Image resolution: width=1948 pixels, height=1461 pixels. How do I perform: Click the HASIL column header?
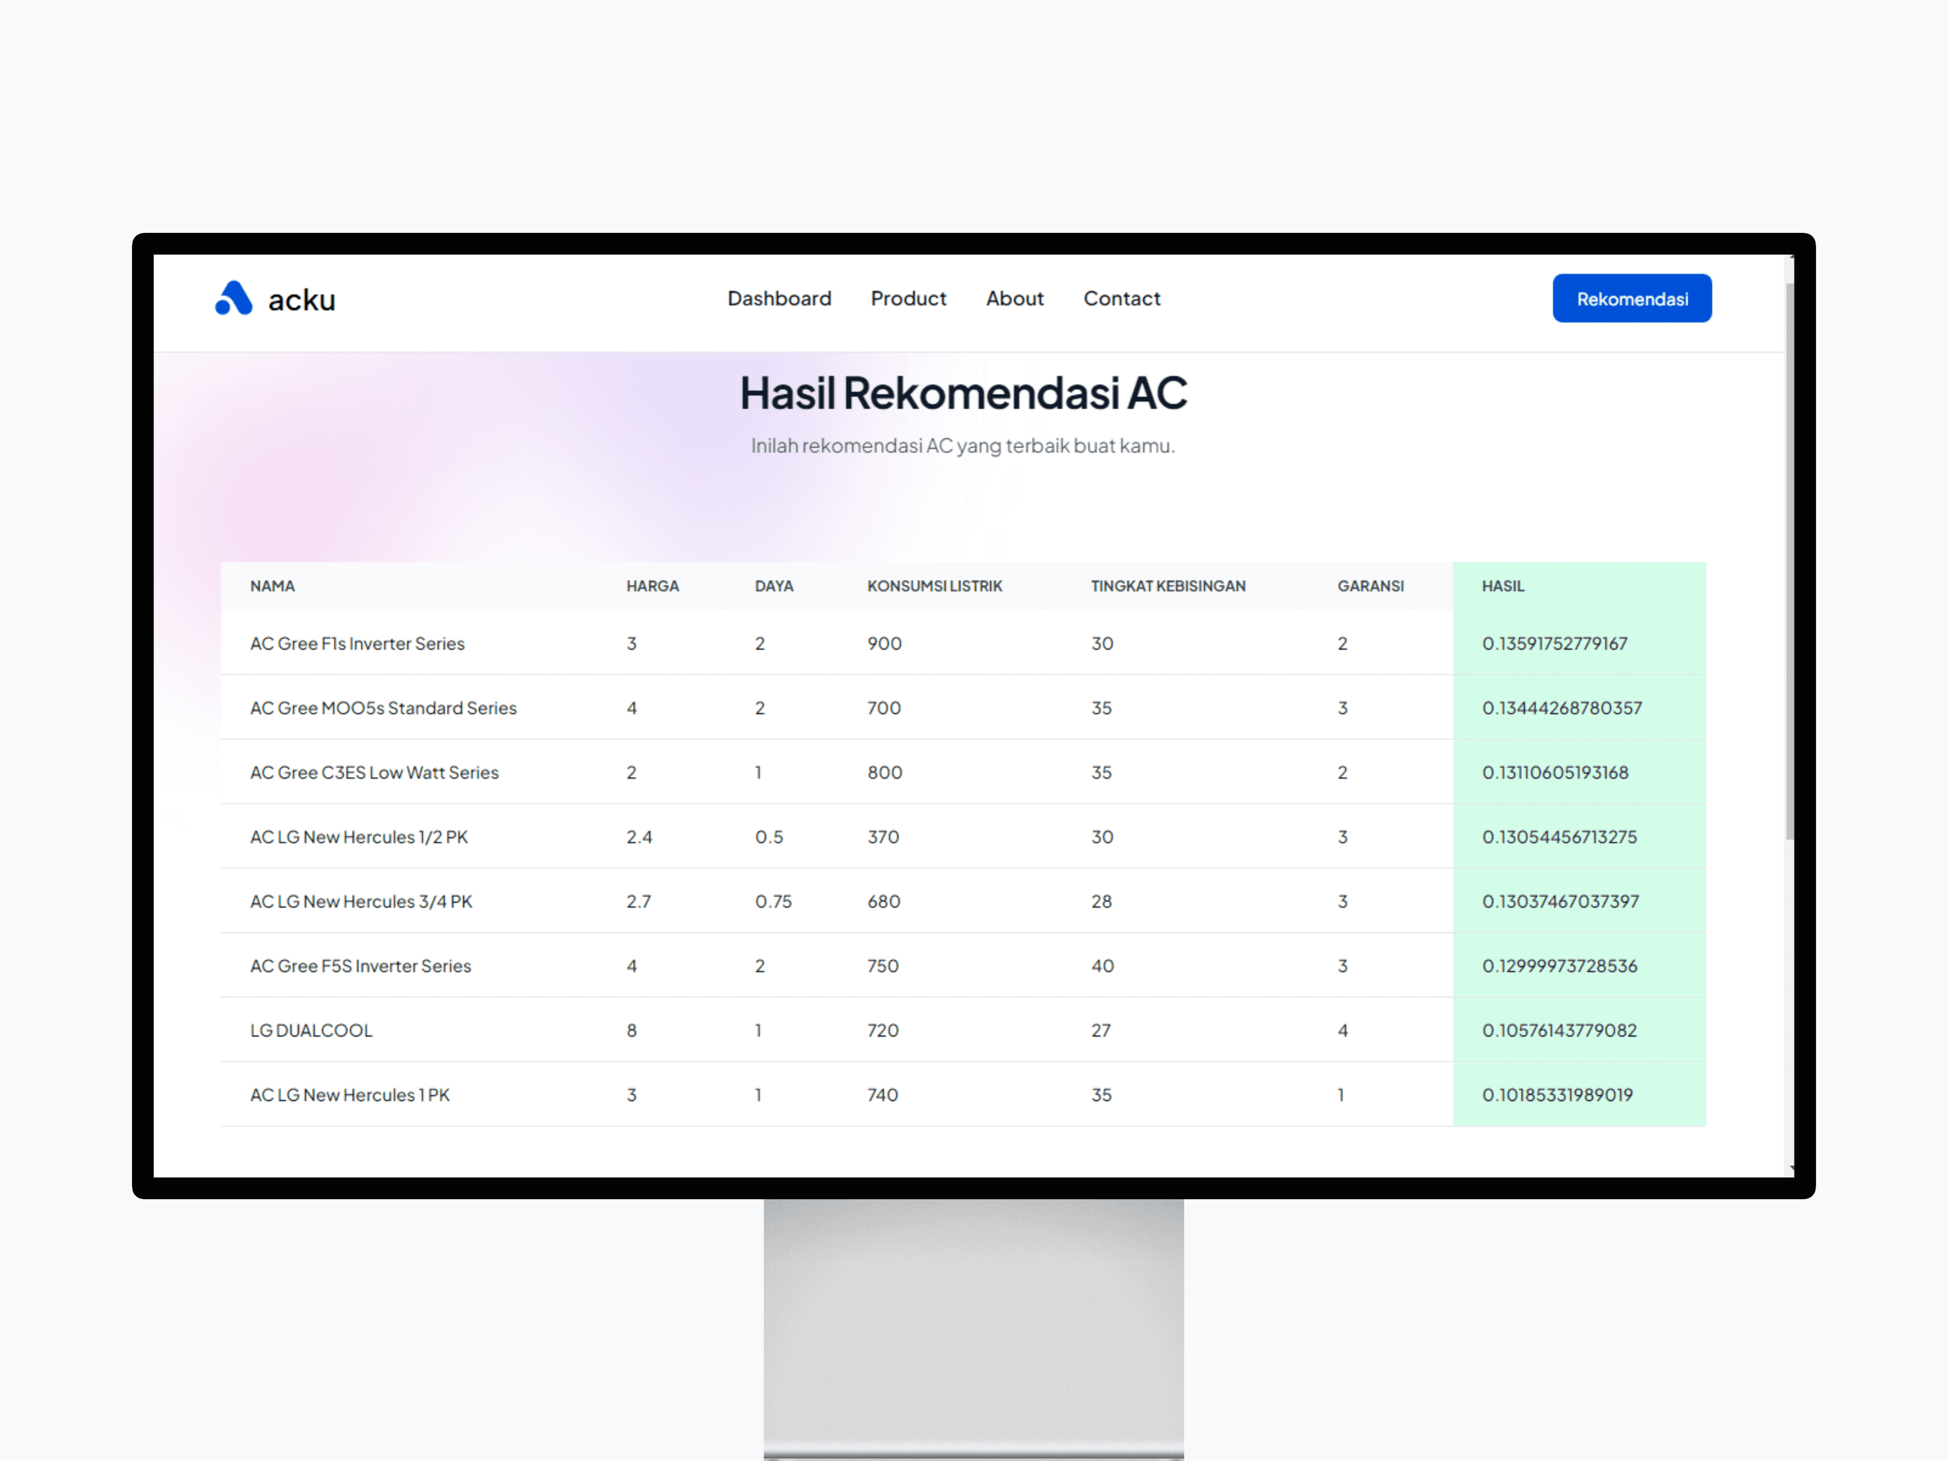[1503, 586]
